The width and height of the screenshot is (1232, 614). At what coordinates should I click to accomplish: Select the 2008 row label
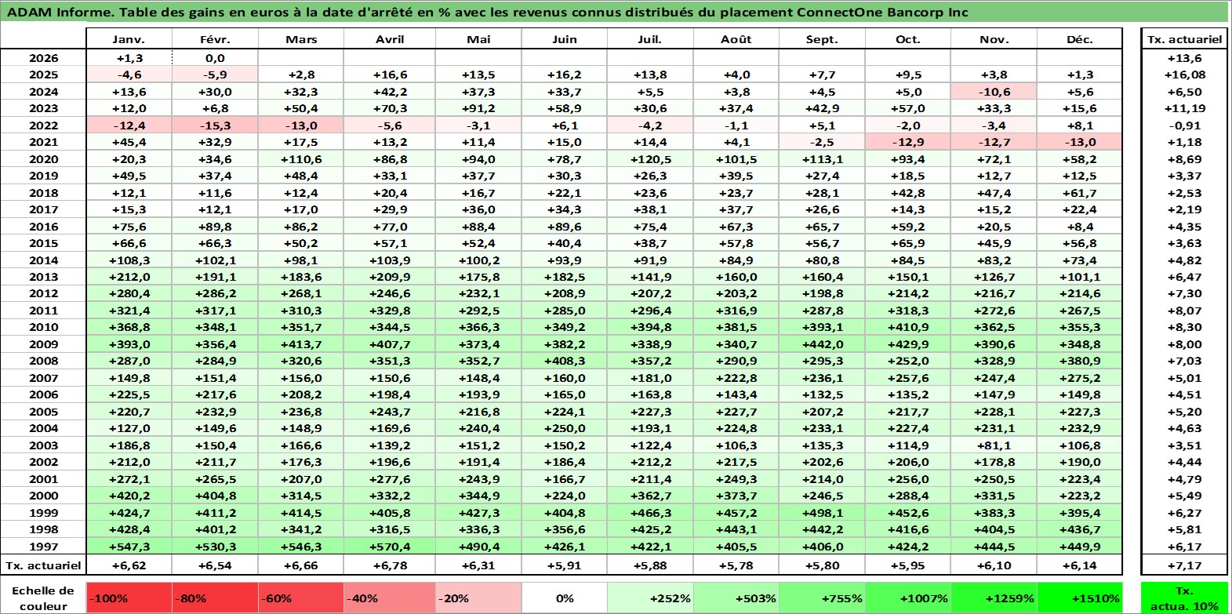pos(43,361)
